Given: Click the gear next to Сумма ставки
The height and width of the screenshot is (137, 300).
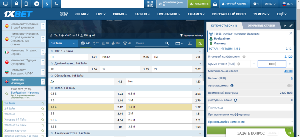Looking at the screenshot, I should 238,64.
